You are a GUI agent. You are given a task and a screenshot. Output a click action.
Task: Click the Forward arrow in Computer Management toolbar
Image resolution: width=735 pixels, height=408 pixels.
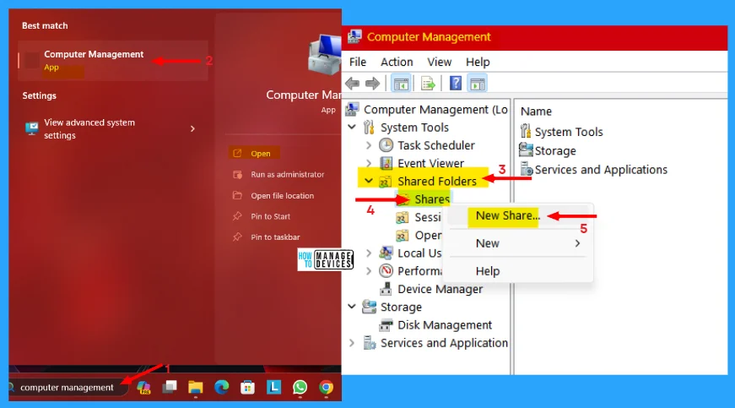pyautogui.click(x=372, y=84)
